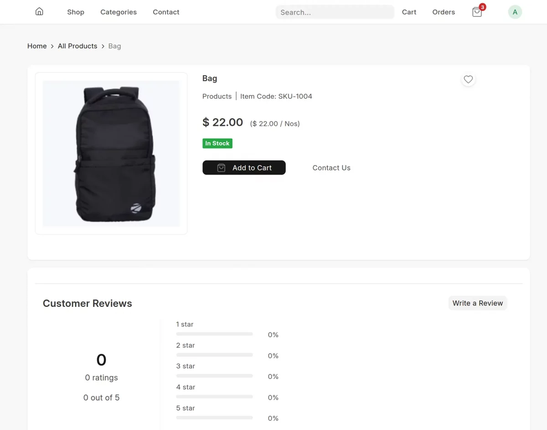Add the Bag to cart
This screenshot has height=430, width=547.
244,168
